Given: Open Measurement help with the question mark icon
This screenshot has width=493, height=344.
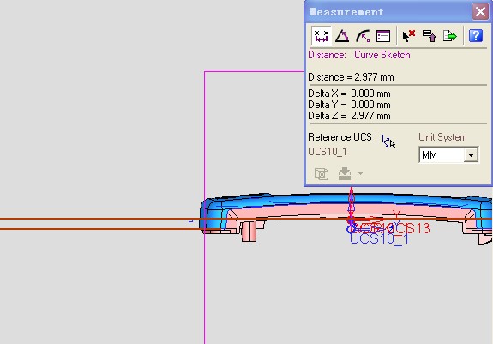Looking at the screenshot, I should click(476, 35).
